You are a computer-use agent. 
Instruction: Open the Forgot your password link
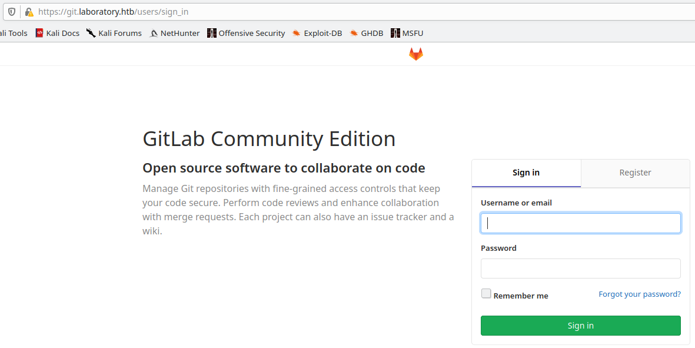[639, 294]
